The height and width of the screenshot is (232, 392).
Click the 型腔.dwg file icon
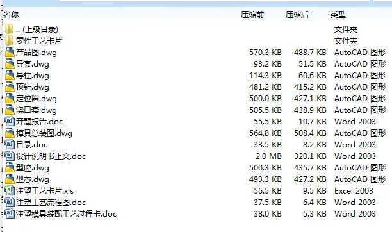click(x=10, y=167)
